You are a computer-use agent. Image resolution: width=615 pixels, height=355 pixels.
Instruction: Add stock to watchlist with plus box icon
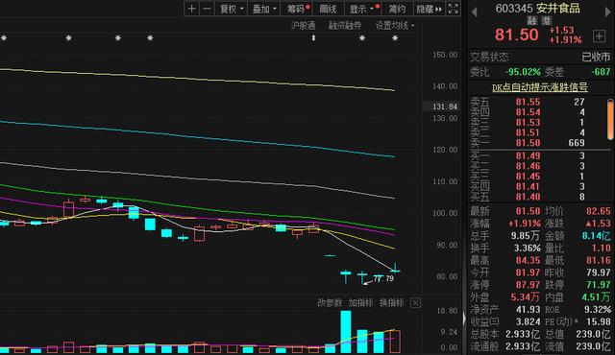(599, 36)
